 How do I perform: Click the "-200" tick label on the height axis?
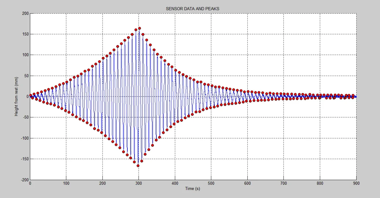coord(25,180)
